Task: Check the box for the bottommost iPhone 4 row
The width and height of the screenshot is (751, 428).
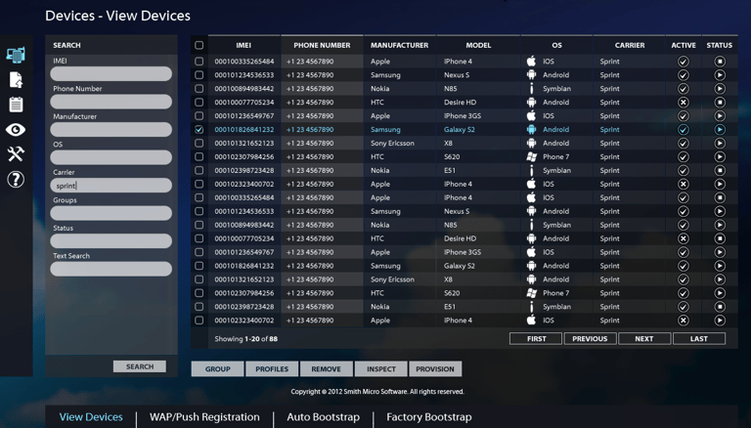Action: click(x=199, y=321)
